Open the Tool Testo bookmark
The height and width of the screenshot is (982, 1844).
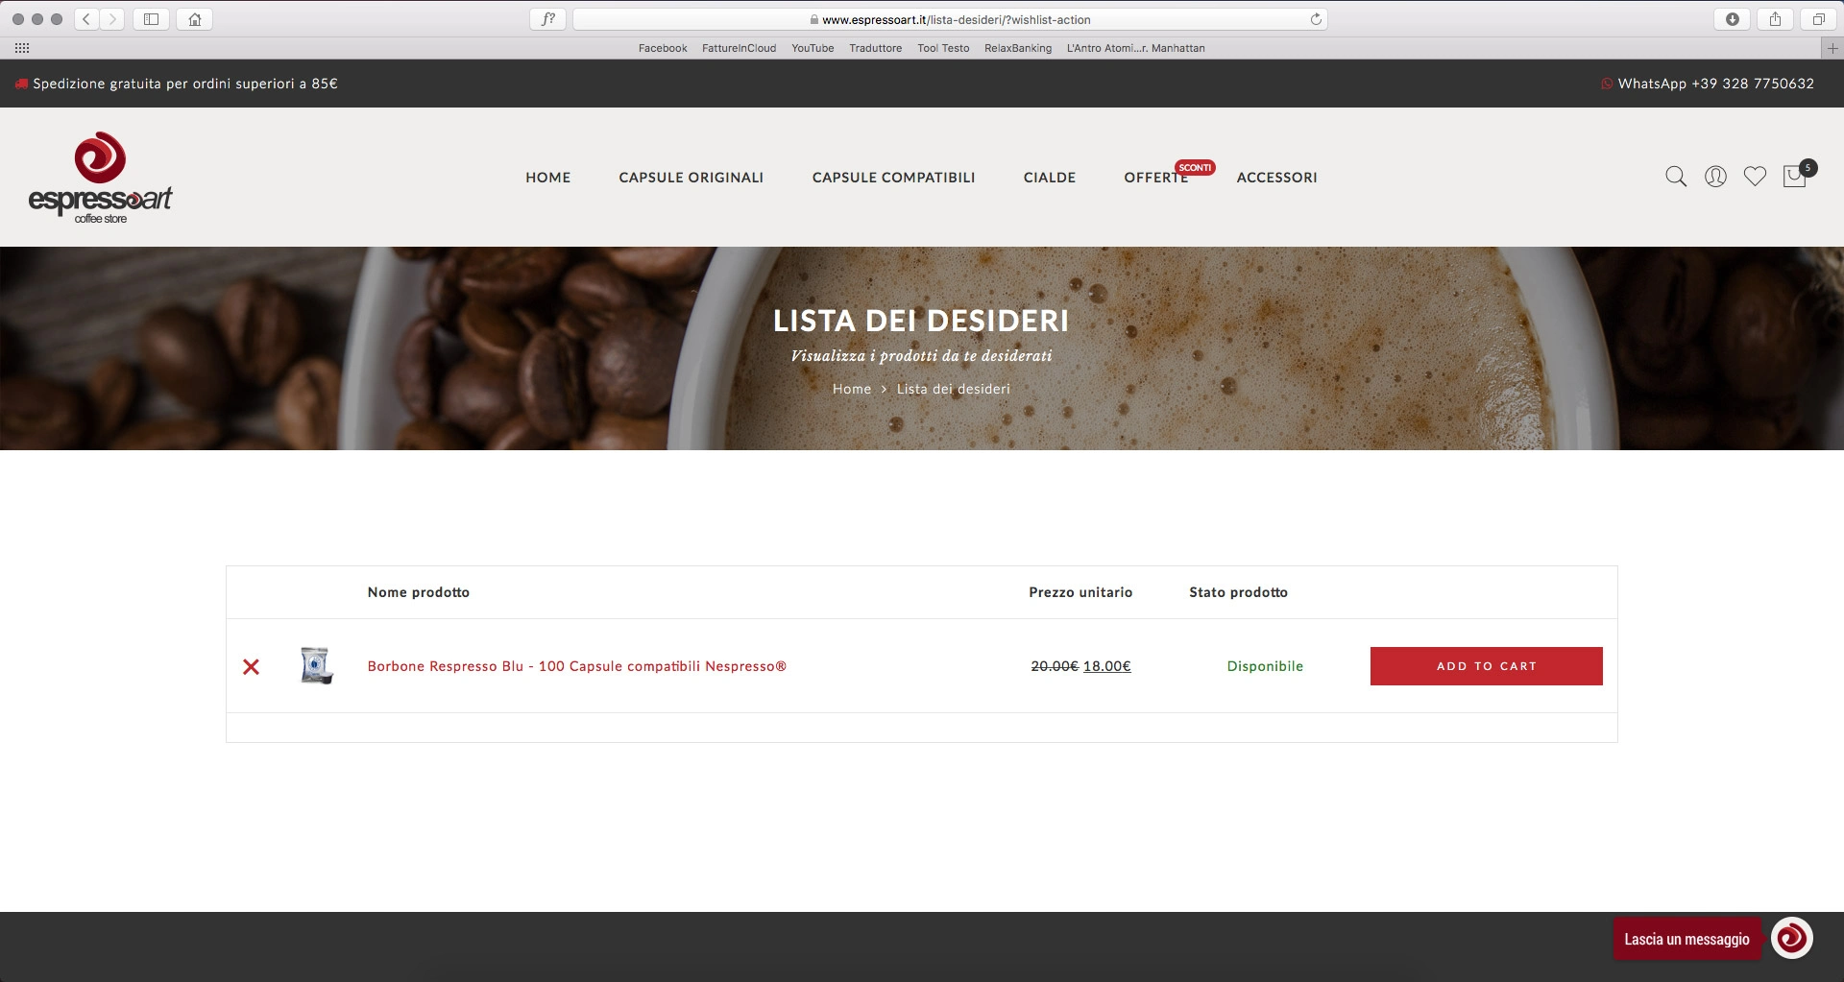[943, 48]
